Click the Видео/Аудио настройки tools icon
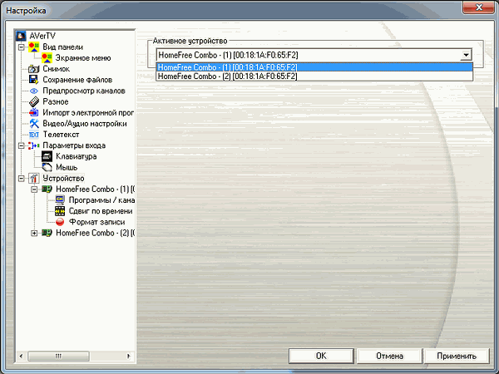The height and width of the screenshot is (374, 499). (x=34, y=124)
